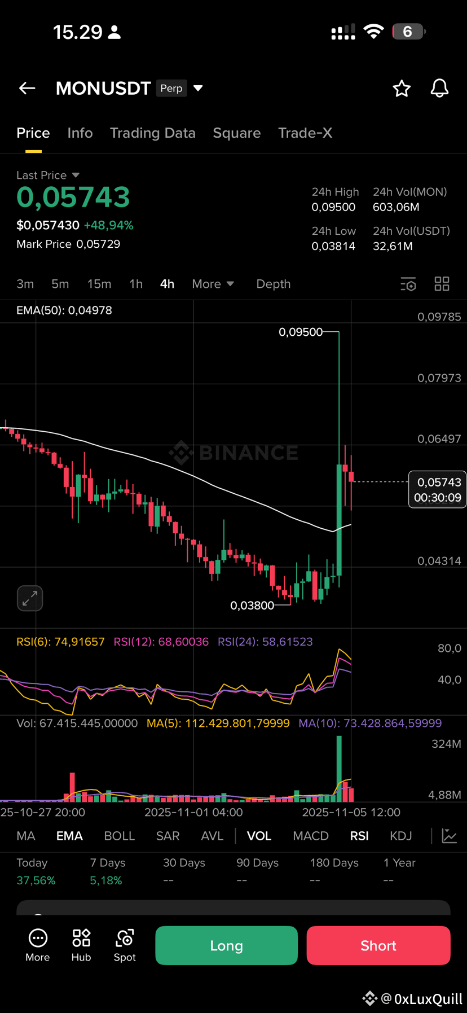The image size is (467, 1013).
Task: Expand the MONUSDT pair selector arrow
Action: pyautogui.click(x=198, y=88)
